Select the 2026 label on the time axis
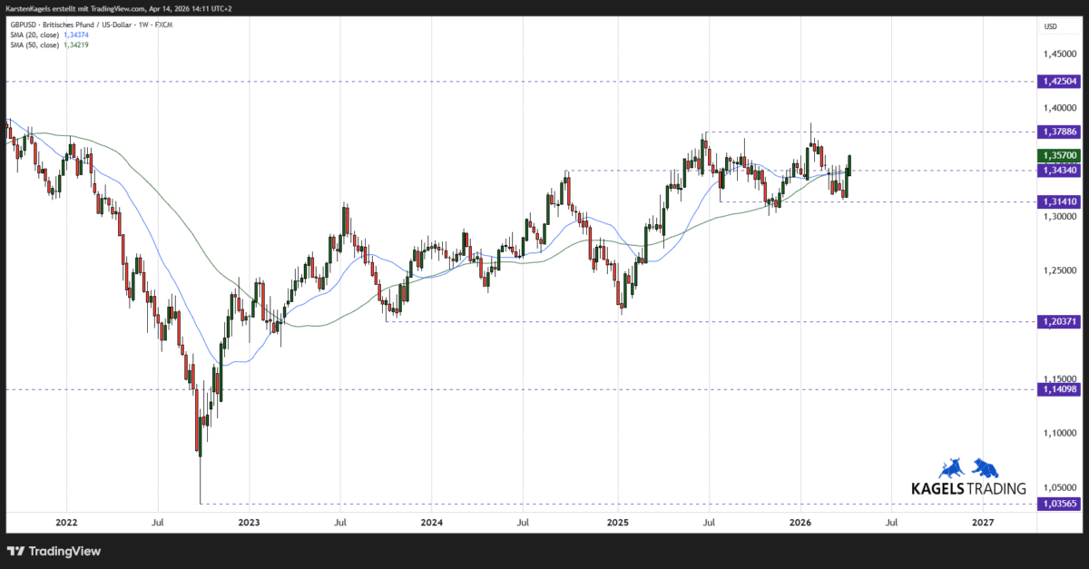The height and width of the screenshot is (569, 1089). pos(800,522)
